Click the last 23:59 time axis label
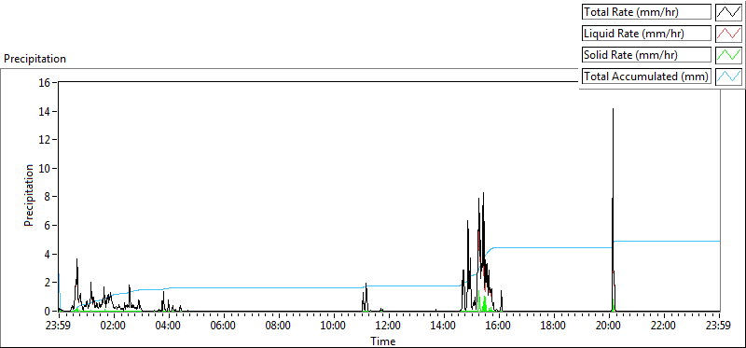This screenshot has height=348, width=746. [719, 327]
